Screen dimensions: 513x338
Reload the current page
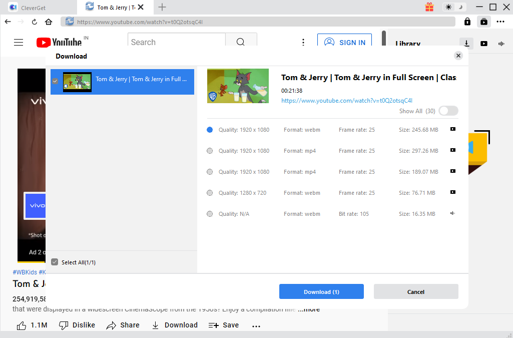[x=35, y=22]
